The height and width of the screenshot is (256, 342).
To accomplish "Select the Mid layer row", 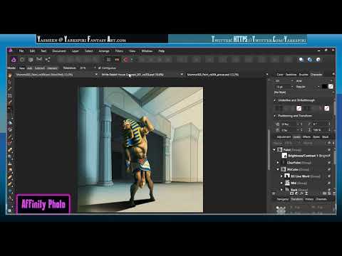I will coord(302,183).
